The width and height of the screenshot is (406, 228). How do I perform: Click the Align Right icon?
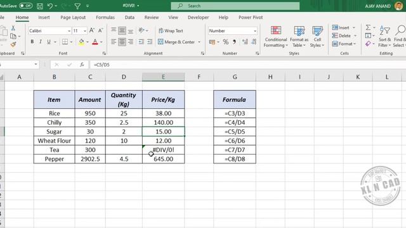131,42
